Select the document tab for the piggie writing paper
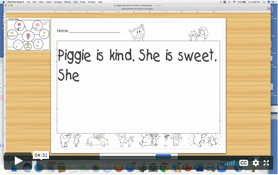This screenshot has width=278, height=175. pos(137,9)
